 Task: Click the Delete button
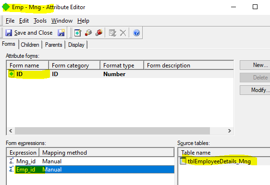pos(255,78)
